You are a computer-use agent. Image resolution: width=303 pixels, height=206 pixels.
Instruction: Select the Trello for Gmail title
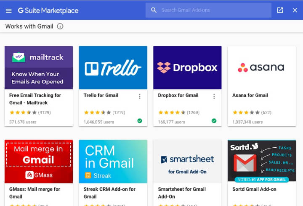coord(101,95)
